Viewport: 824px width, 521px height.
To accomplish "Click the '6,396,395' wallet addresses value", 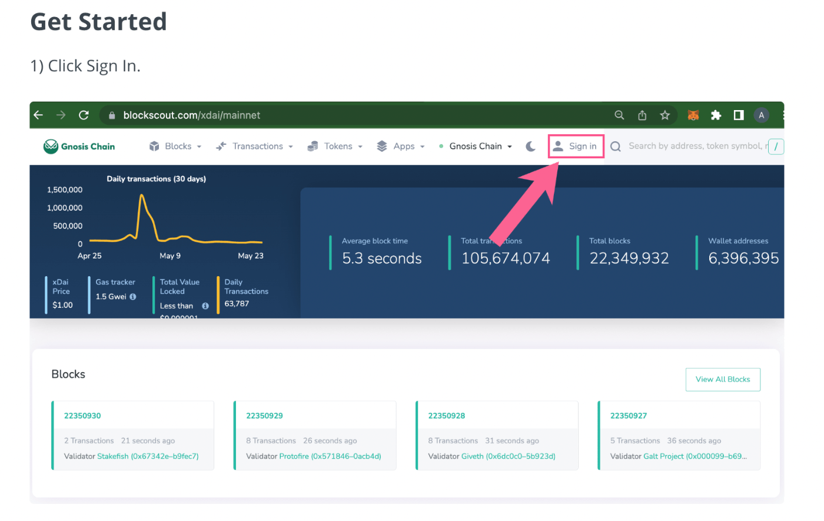I will (x=743, y=259).
